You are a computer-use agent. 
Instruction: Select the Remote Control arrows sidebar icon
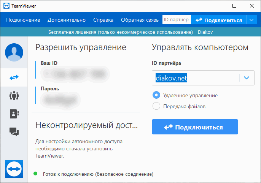click(14, 77)
